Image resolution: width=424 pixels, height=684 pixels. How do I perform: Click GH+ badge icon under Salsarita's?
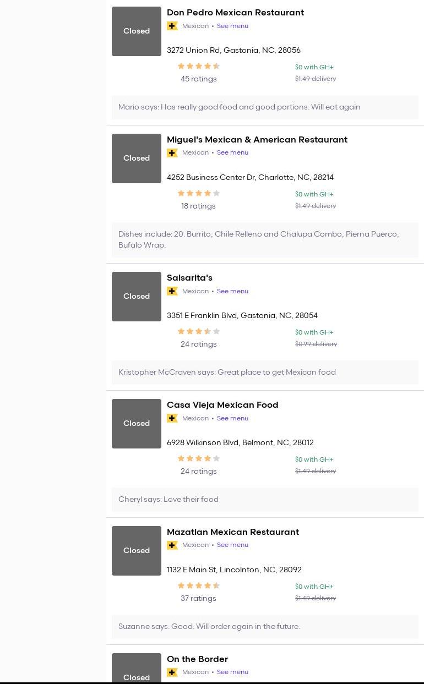(172, 291)
